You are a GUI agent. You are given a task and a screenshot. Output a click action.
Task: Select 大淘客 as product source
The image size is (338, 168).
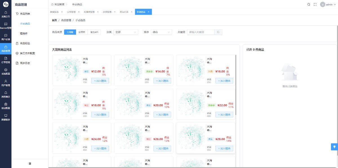(70, 32)
